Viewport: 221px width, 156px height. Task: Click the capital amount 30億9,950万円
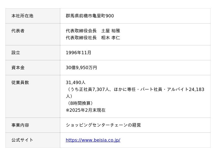point(81,67)
